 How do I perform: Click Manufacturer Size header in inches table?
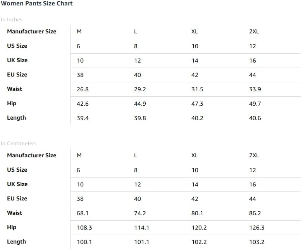[x=32, y=31]
